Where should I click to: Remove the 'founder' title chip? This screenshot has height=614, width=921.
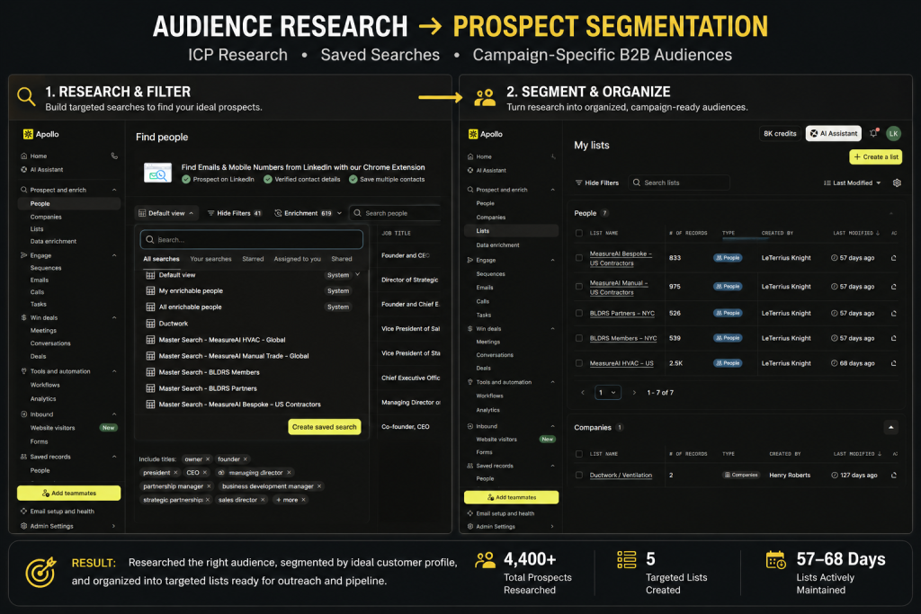(x=245, y=459)
